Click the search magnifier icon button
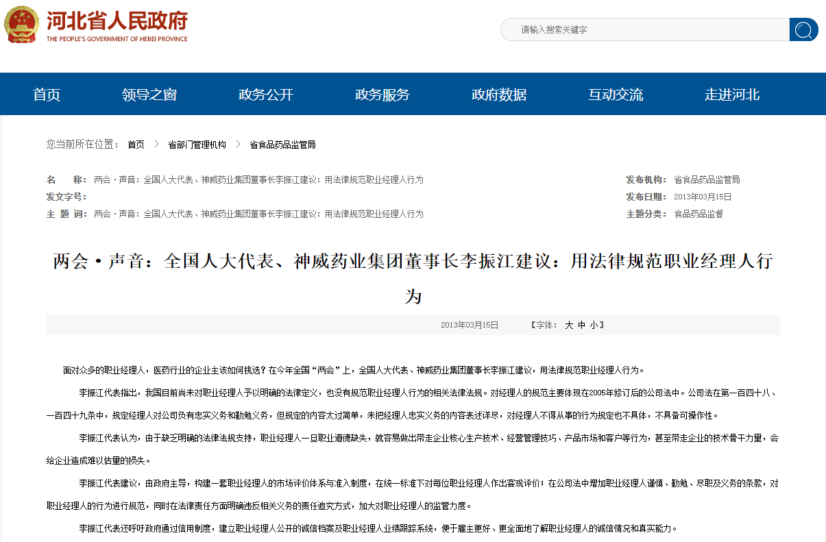The width and height of the screenshot is (826, 542). 803,29
